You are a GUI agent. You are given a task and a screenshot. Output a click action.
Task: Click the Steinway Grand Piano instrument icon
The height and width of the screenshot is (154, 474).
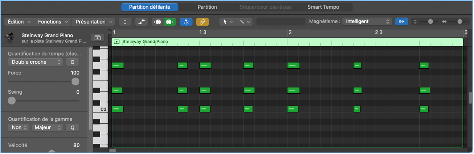[9, 38]
